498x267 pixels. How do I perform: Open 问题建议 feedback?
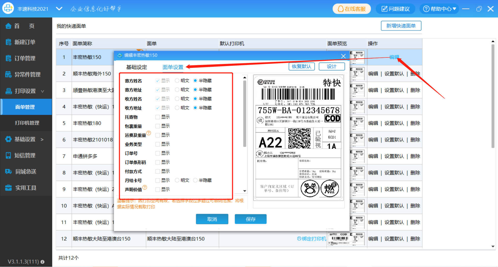pos(396,9)
